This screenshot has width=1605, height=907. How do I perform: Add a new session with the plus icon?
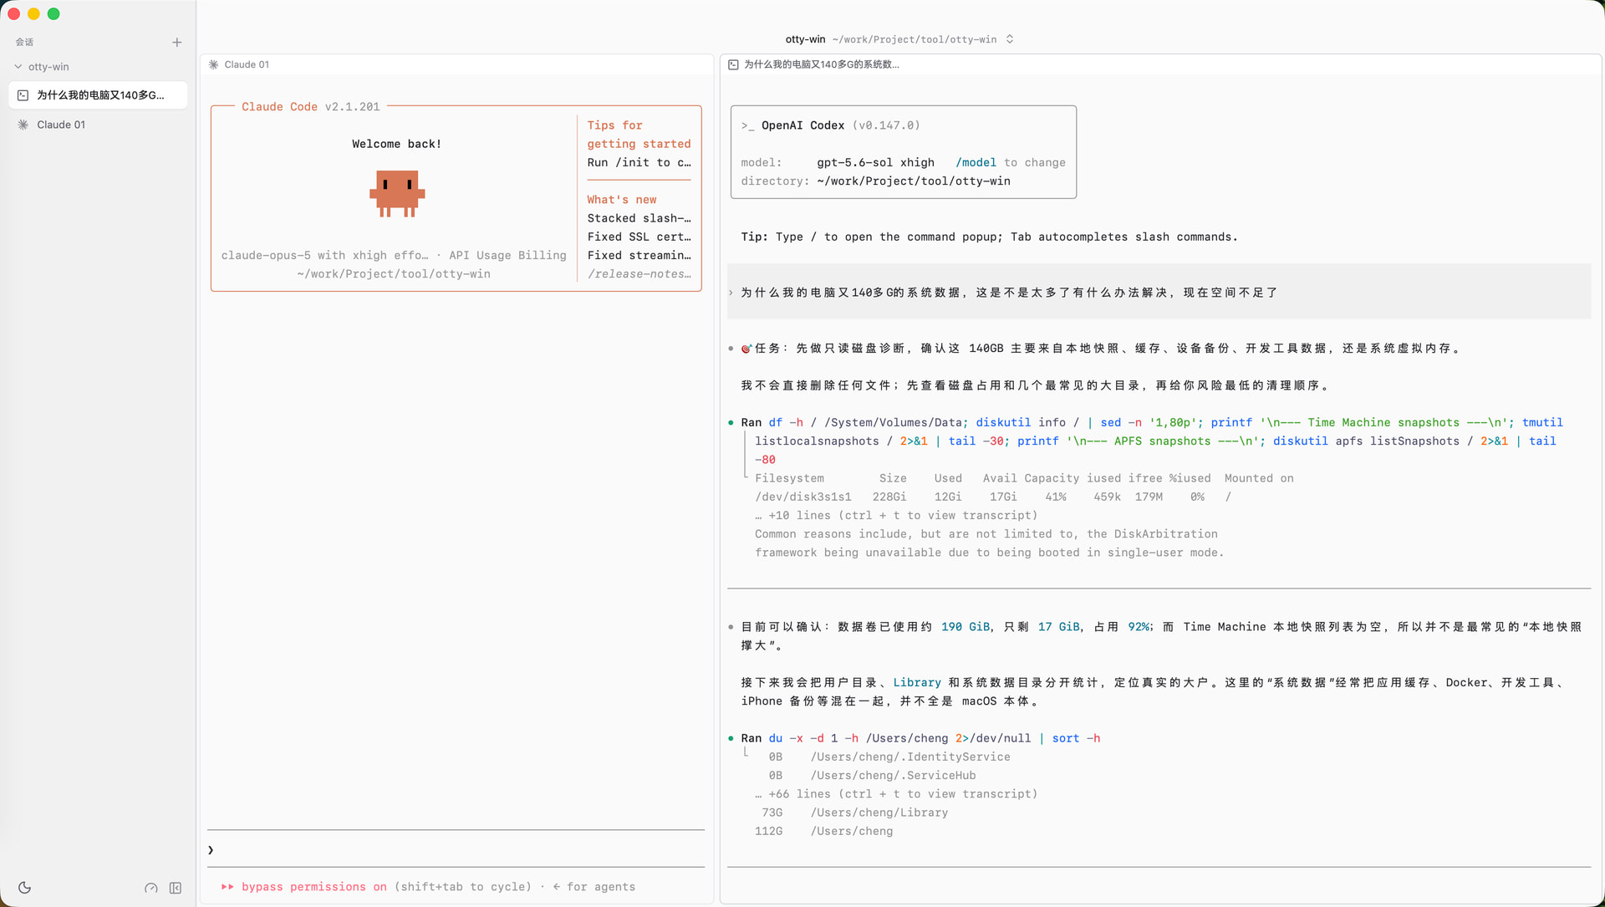[176, 42]
